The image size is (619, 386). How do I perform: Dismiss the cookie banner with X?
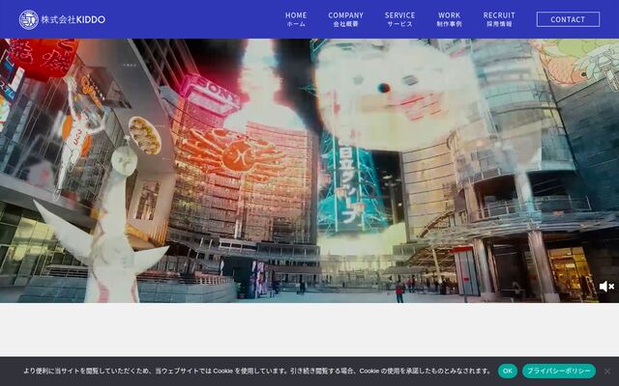(607, 371)
